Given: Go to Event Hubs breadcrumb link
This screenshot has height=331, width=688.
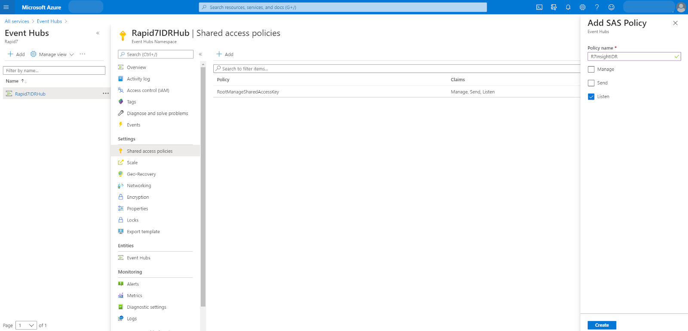Looking at the screenshot, I should click(49, 21).
